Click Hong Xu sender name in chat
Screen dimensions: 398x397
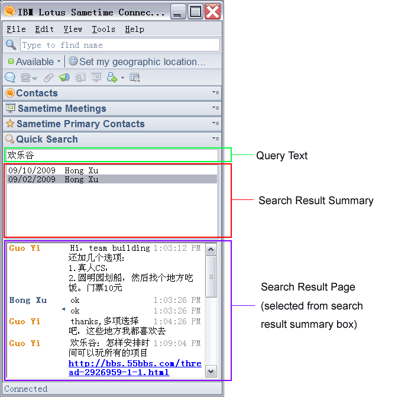[28, 300]
